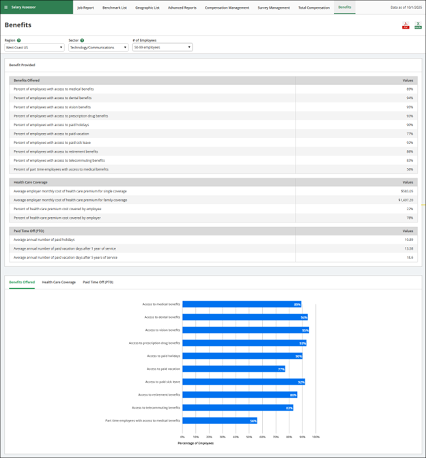Click the Access to paid vacation bar
Screen dimensions: 426x458
coord(233,369)
